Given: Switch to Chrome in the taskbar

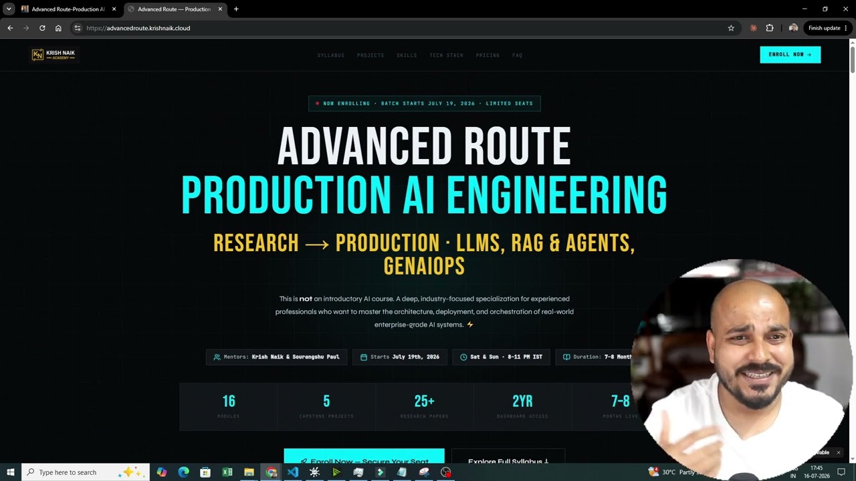Looking at the screenshot, I should coord(271,472).
